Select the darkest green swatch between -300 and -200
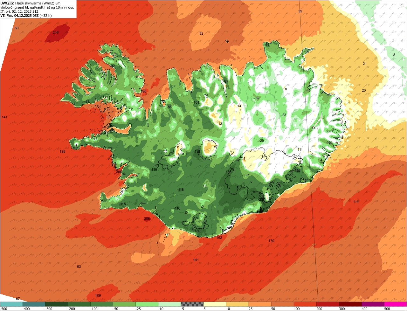Viewport: 407px width, 311px height. (56, 304)
